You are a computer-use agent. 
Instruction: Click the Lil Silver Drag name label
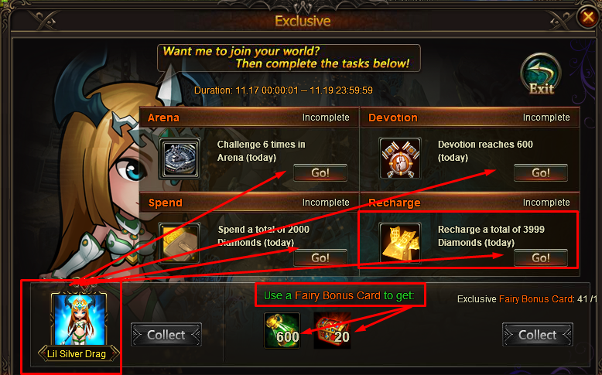[x=77, y=354]
